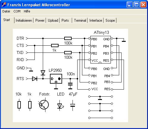
Task: Click the Fototr. phototransistor symbol
Action: pos(44,105)
